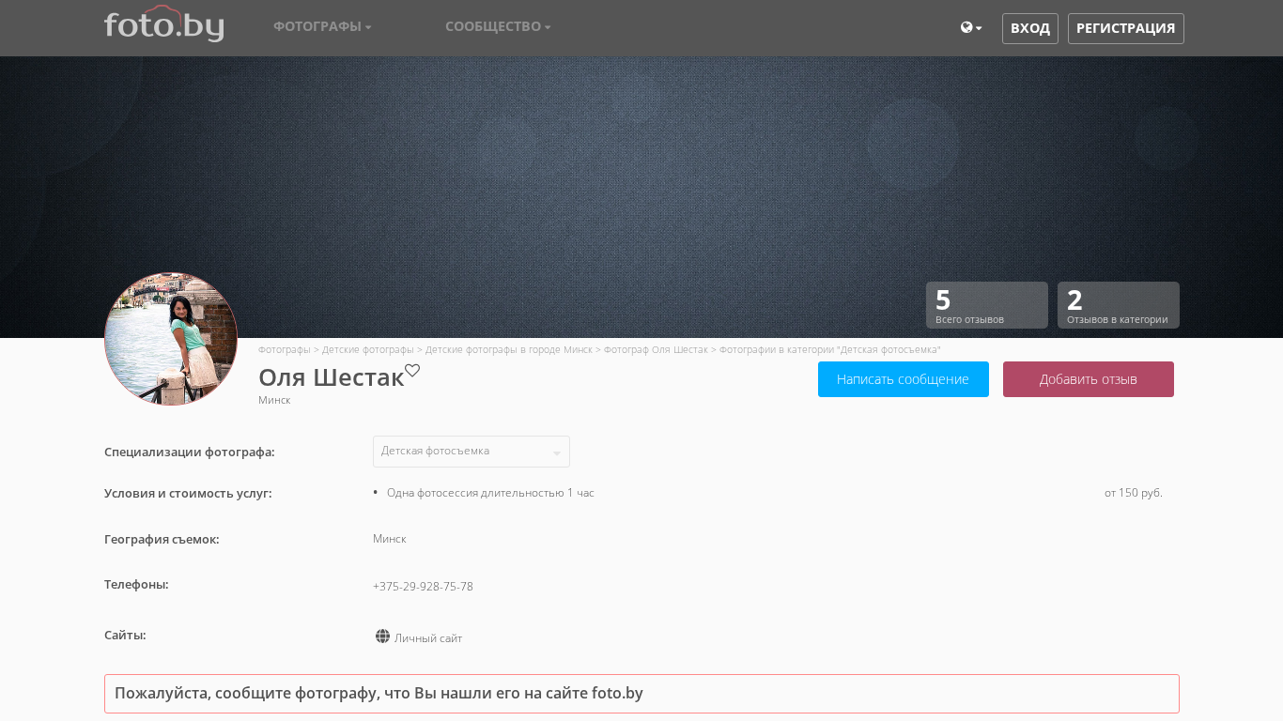Click the foto.by logo
The image size is (1283, 721).
163,23
